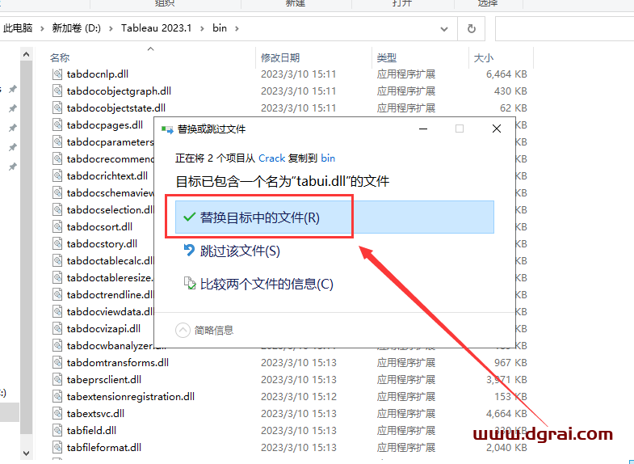Click compare files icon in dialog
The image size is (634, 464).
(190, 283)
